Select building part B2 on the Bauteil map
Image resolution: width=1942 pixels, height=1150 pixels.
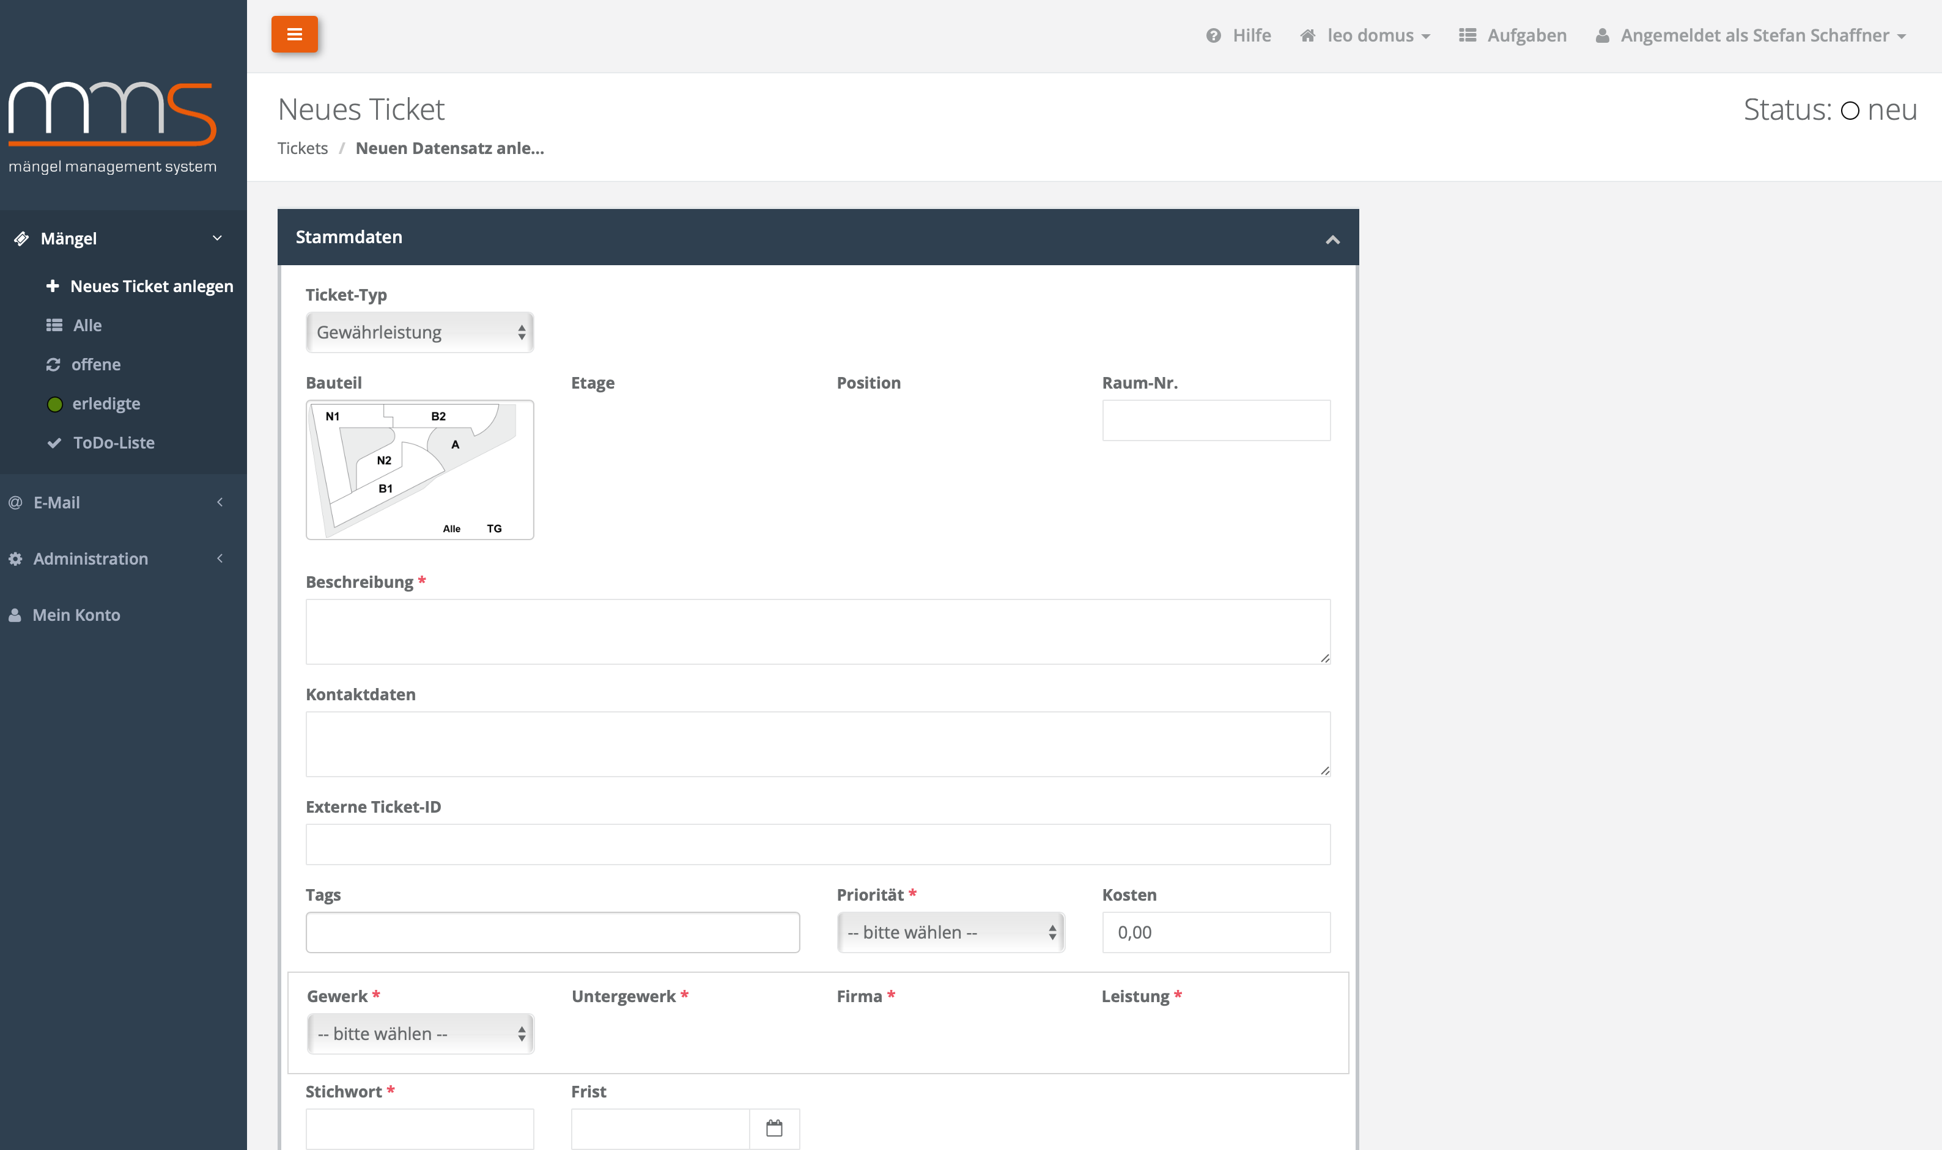(439, 416)
